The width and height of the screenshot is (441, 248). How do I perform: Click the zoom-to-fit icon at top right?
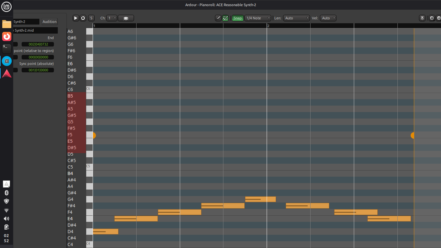422,18
